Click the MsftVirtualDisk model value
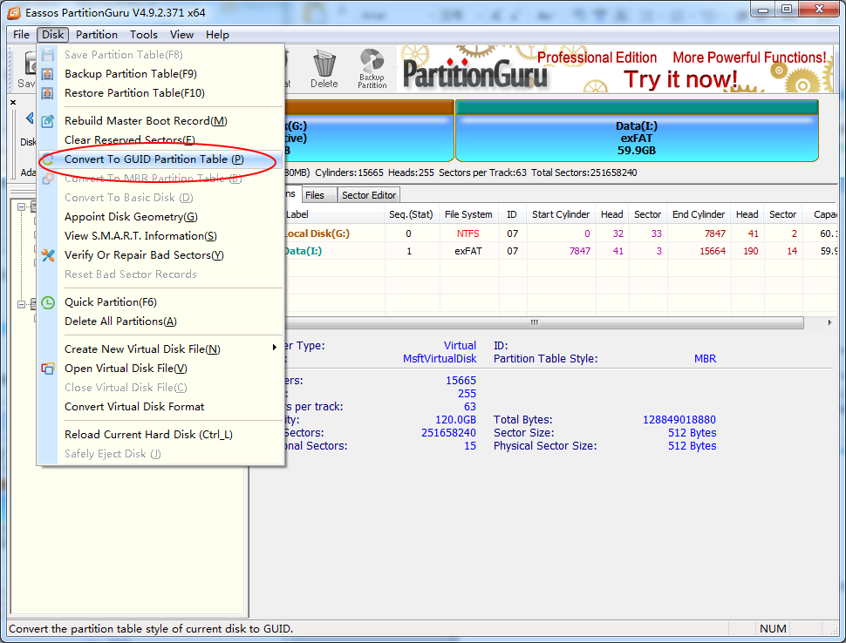 (x=440, y=359)
